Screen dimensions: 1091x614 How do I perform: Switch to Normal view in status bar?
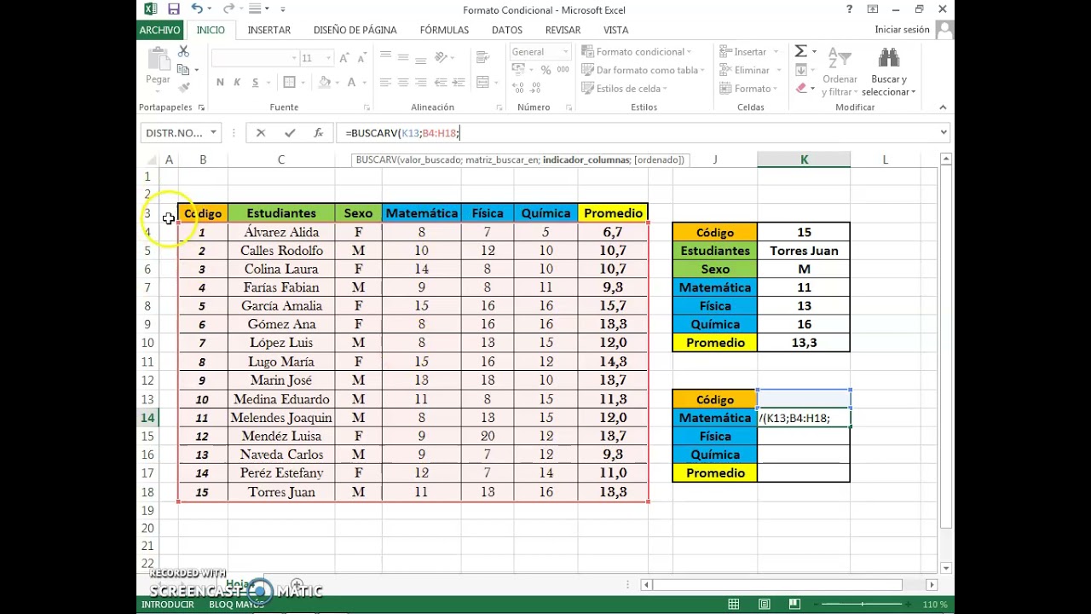(x=733, y=605)
